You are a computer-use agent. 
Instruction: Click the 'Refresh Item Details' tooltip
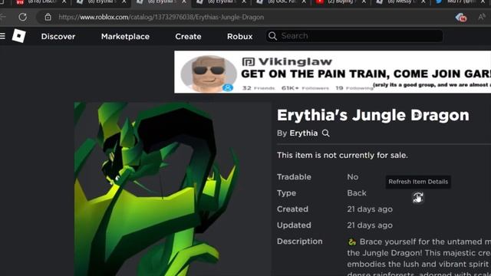point(418,182)
